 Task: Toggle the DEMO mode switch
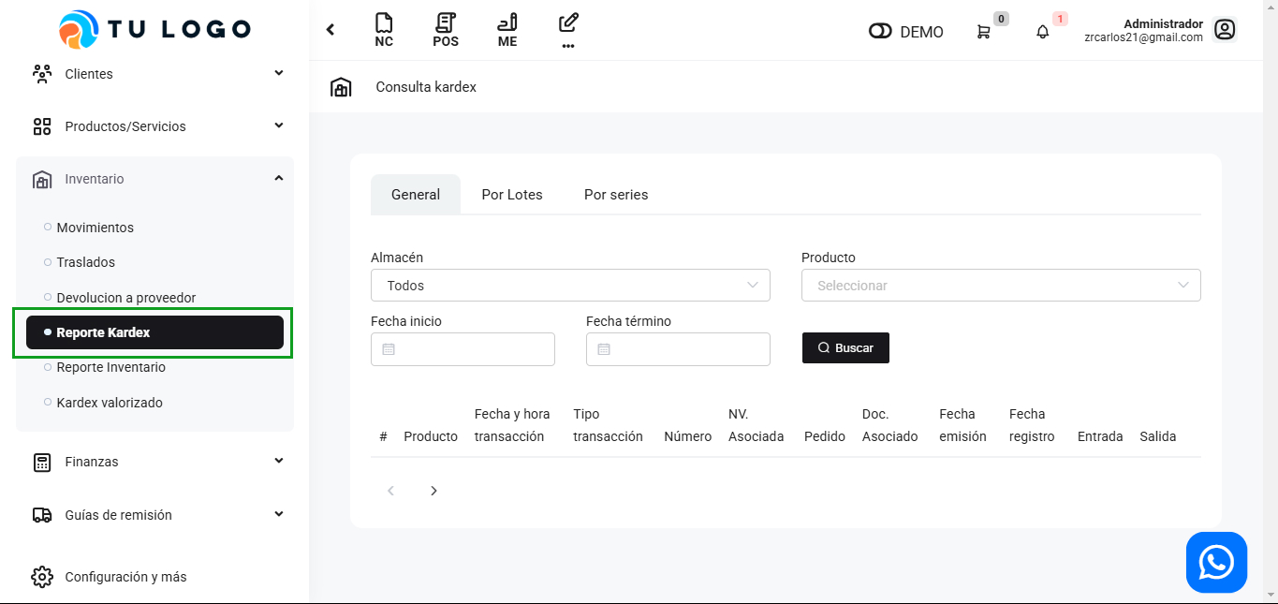tap(880, 32)
